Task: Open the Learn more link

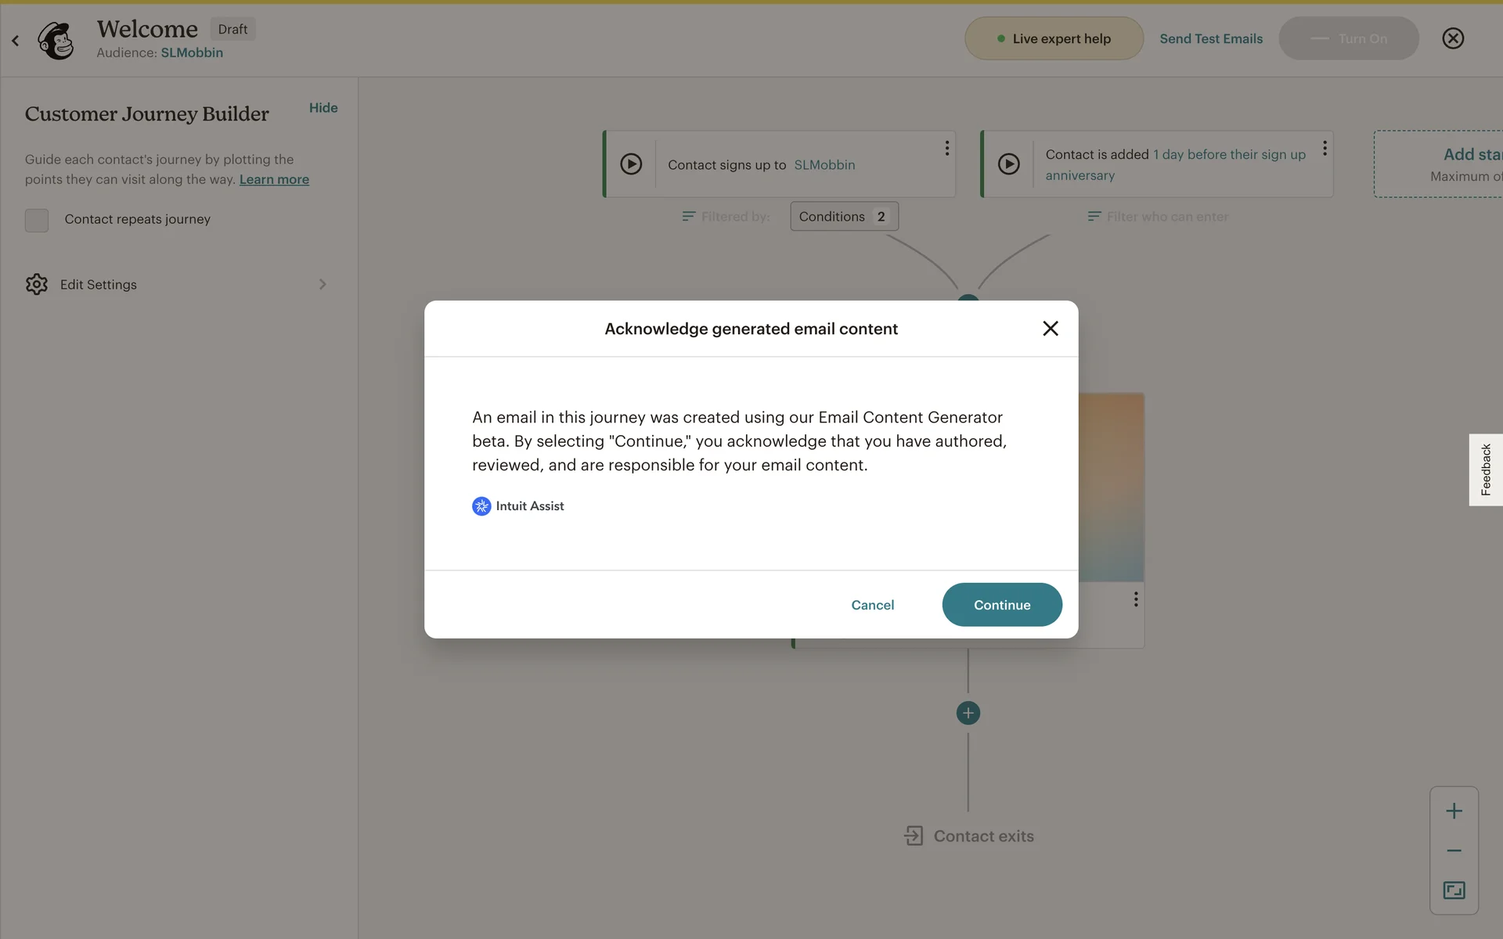Action: tap(274, 179)
